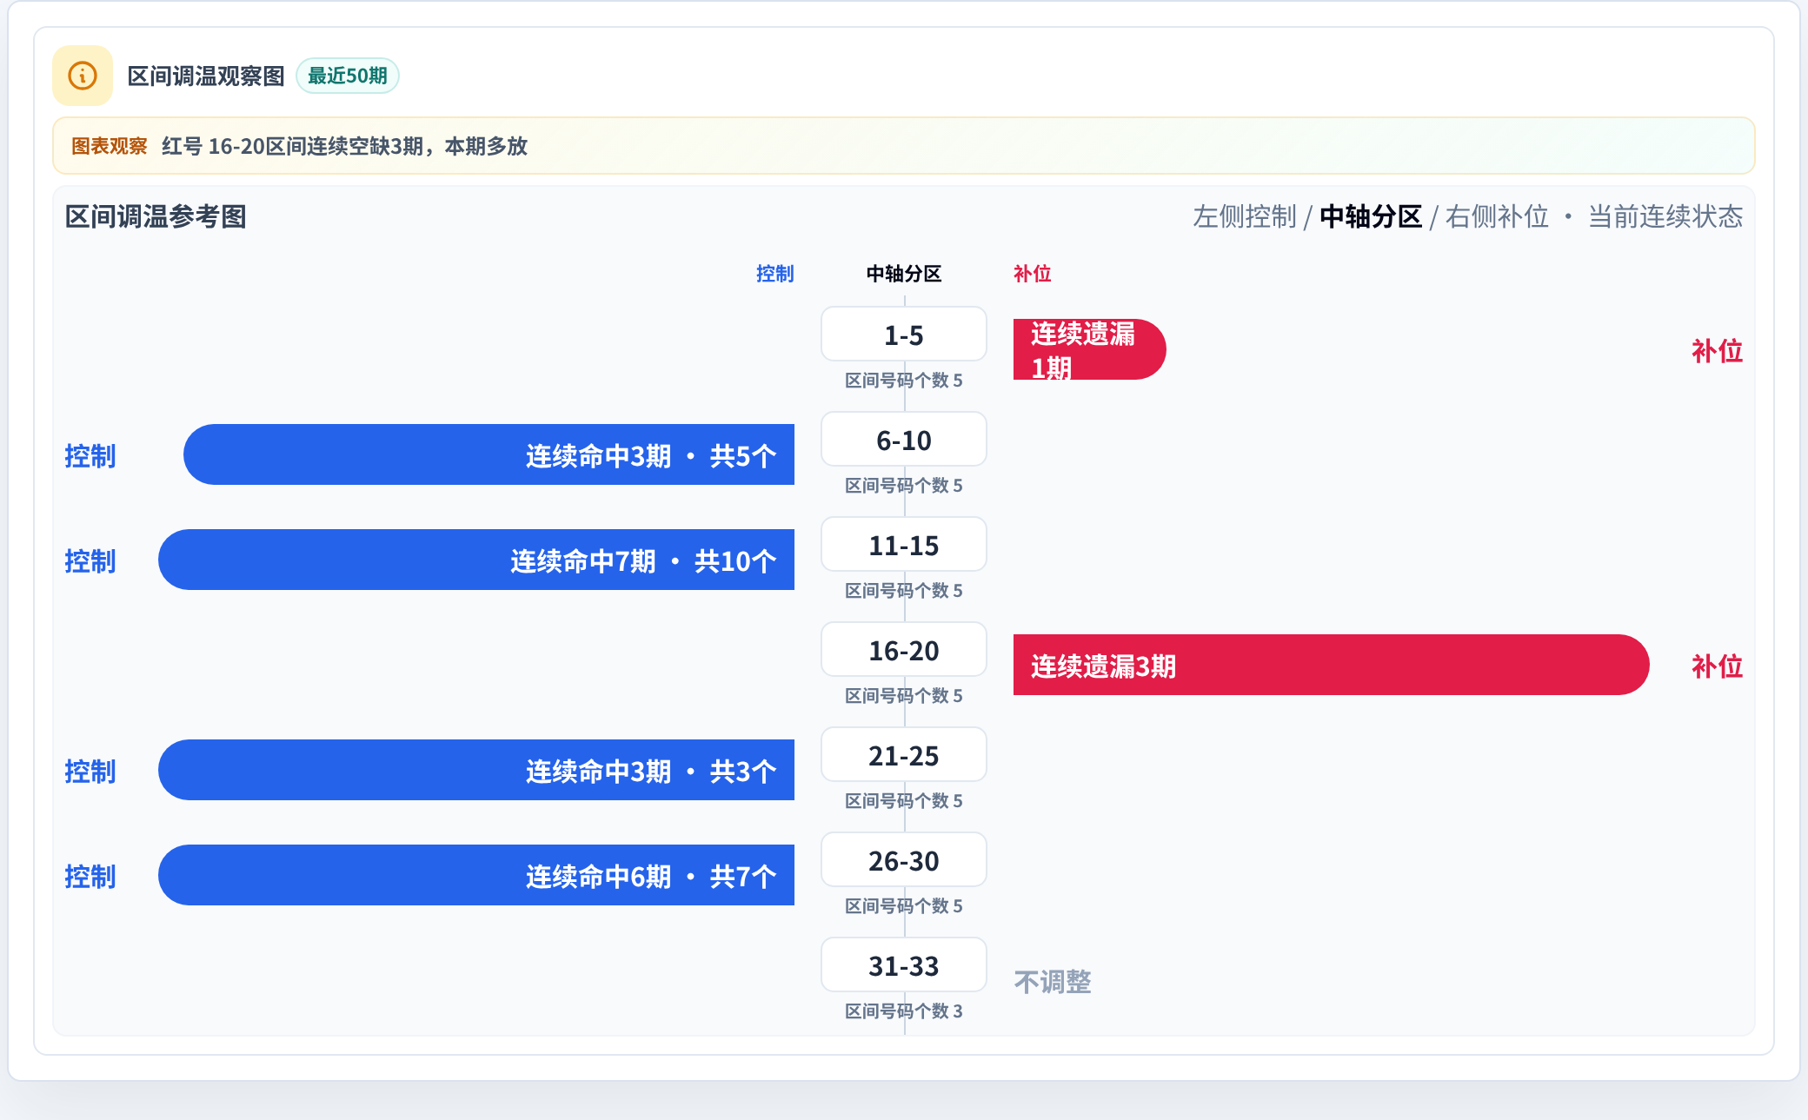The height and width of the screenshot is (1120, 1808).
Task: Click the blue 控制 column header
Action: (x=775, y=274)
